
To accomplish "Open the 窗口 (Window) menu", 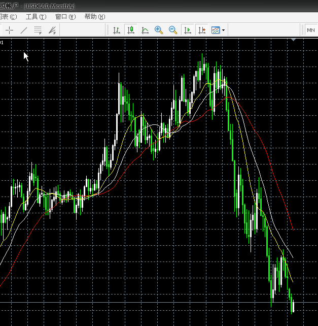I will pyautogui.click(x=65, y=17).
